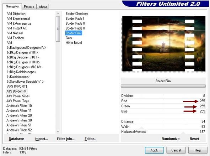210x156 pixels.
Task: Randomize the filter settings
Action: [171, 139]
